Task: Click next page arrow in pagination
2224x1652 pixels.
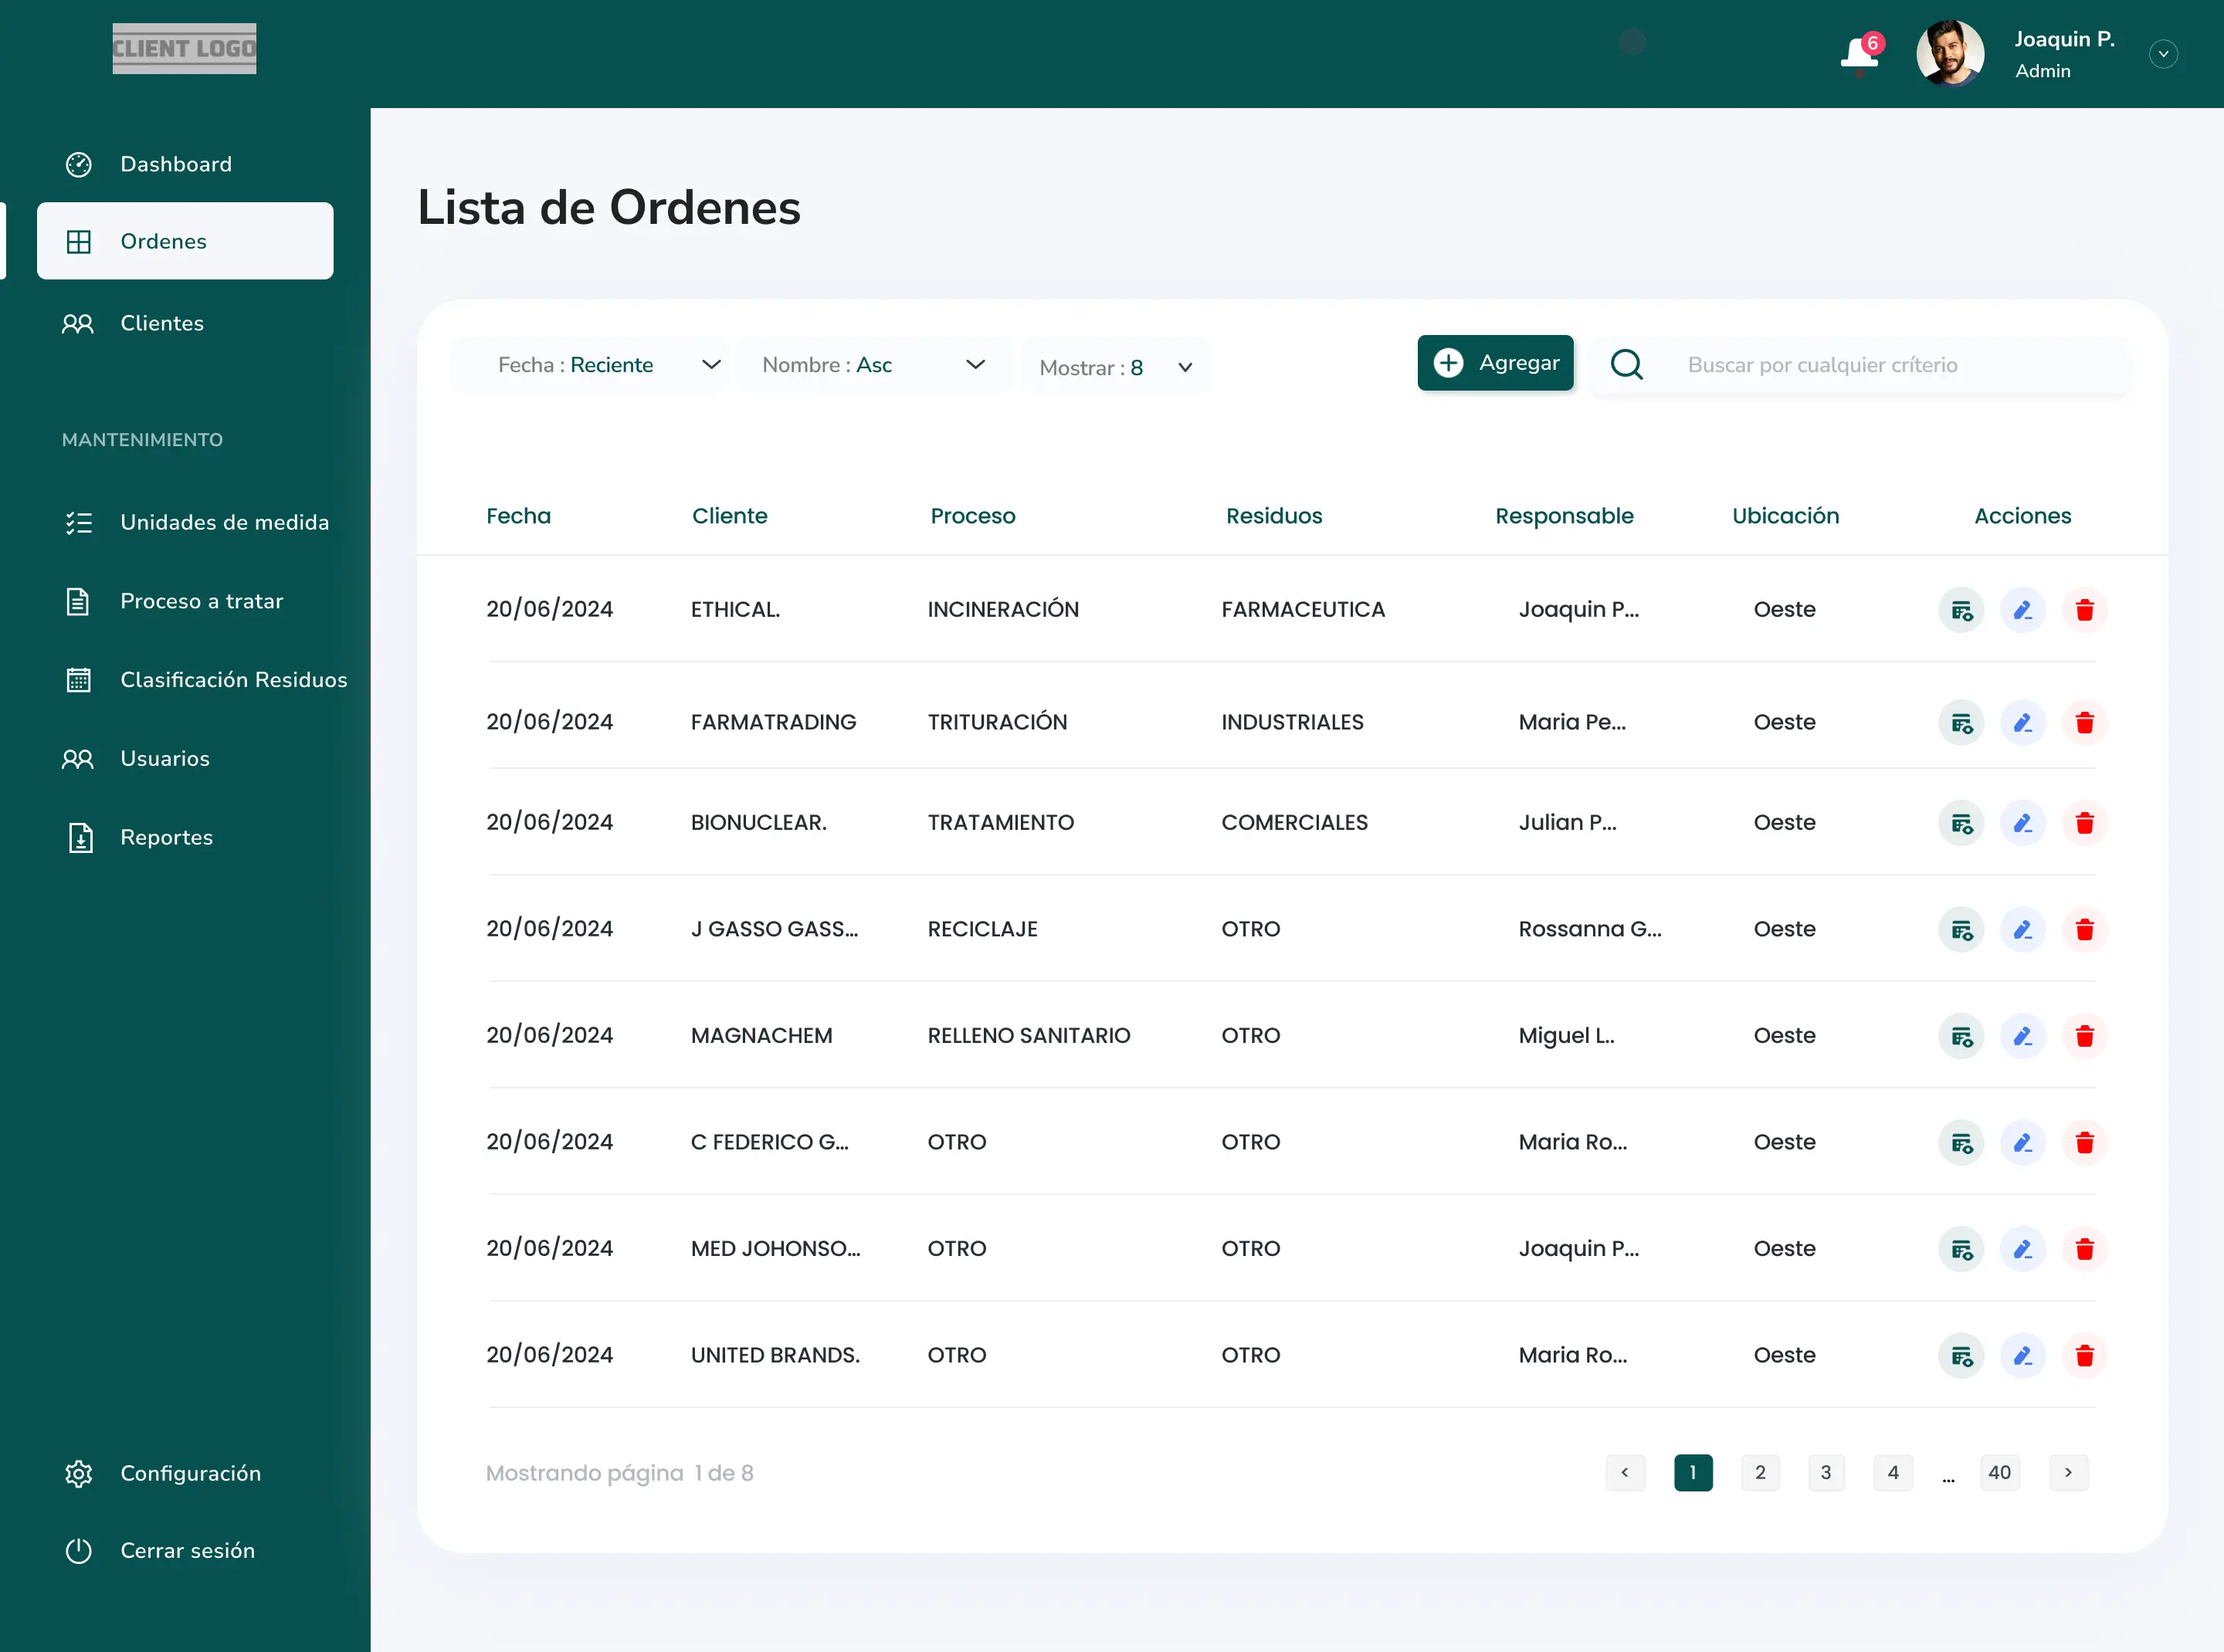Action: (2068, 1472)
